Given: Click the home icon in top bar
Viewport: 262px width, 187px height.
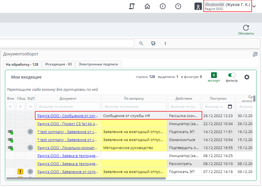Looking at the screenshot, I should pyautogui.click(x=147, y=6).
